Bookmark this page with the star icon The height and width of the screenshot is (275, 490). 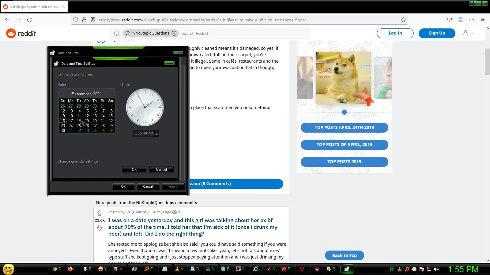click(403, 20)
